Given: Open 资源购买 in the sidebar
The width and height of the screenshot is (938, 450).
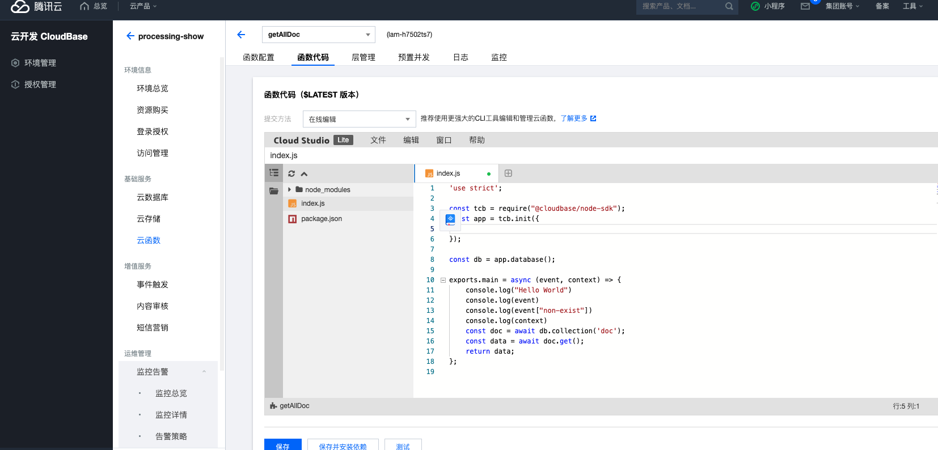Looking at the screenshot, I should [153, 110].
